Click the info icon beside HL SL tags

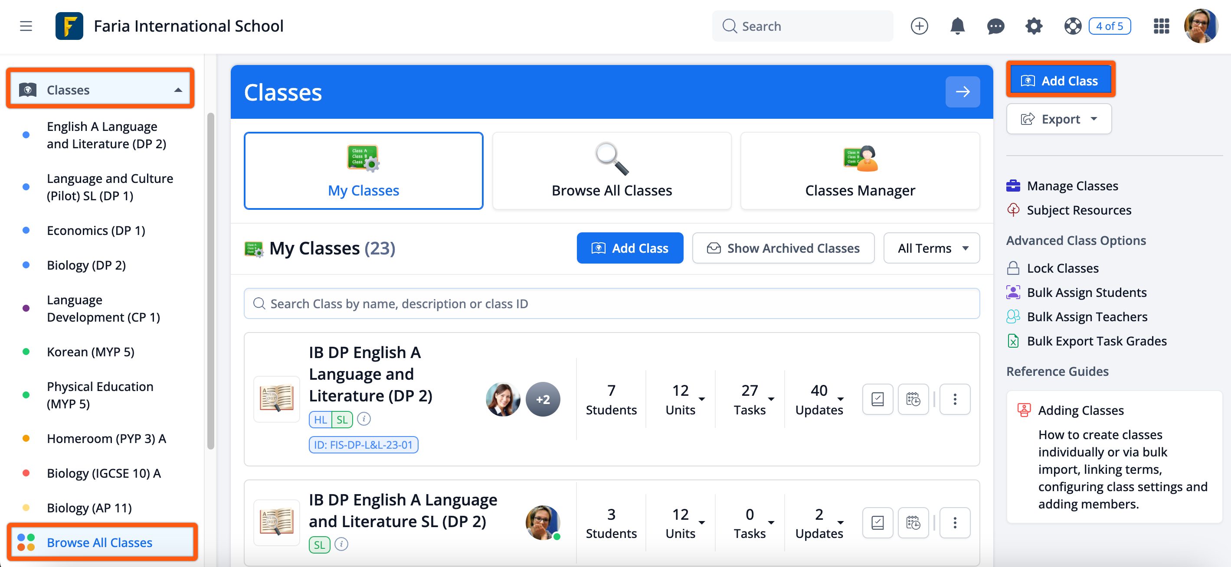coord(363,419)
